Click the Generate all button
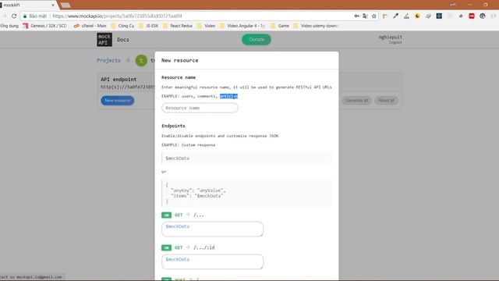 coord(357,101)
